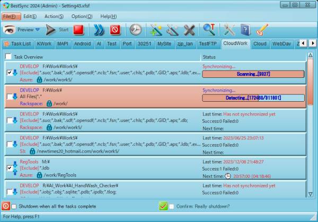Toggle the Task Overview select-all checkbox
Viewport: 318px width, 222px height.
point(8,57)
